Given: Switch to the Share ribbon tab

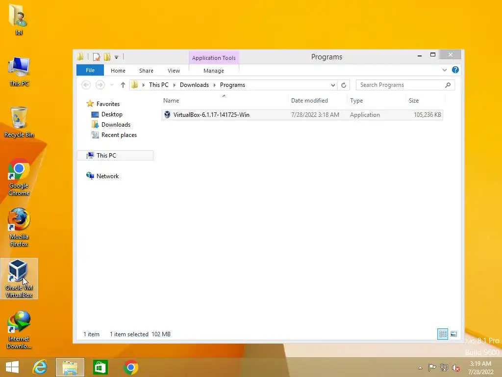Looking at the screenshot, I should (x=146, y=71).
